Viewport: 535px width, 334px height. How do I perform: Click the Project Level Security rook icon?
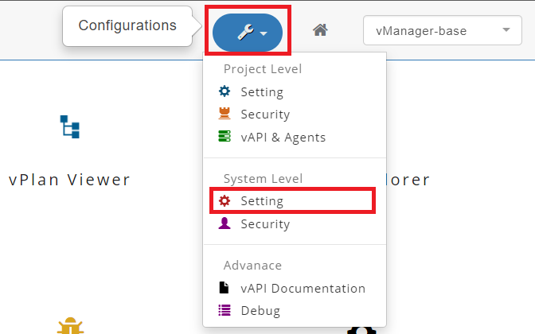(225, 114)
